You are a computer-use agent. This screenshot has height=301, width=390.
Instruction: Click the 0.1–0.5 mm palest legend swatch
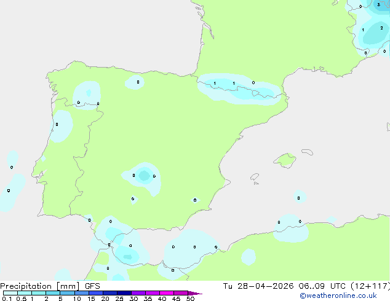(10, 293)
